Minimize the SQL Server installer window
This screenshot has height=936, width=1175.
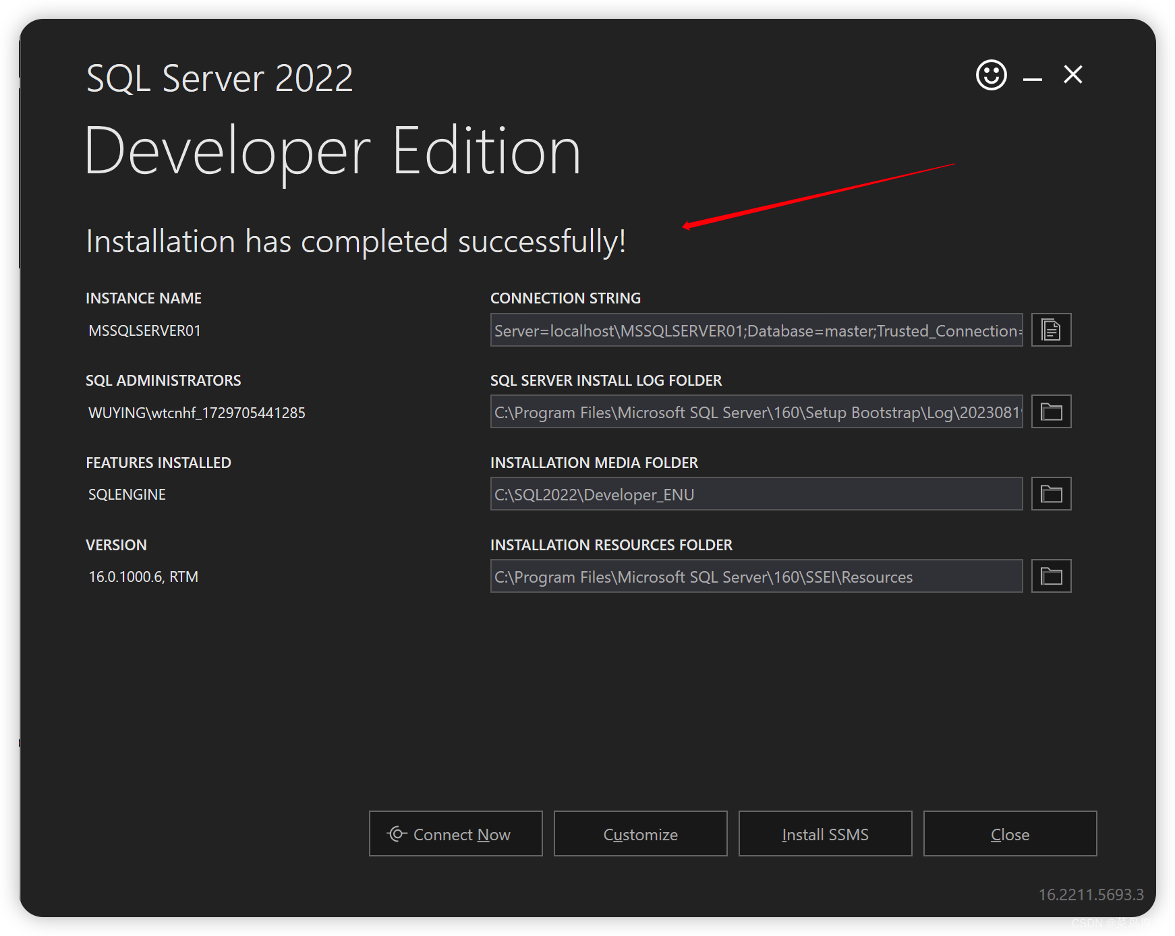point(1032,79)
